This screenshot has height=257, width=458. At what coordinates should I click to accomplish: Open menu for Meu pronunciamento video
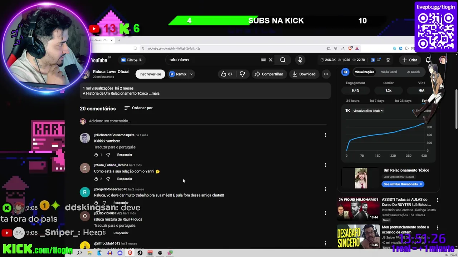[x=438, y=227]
